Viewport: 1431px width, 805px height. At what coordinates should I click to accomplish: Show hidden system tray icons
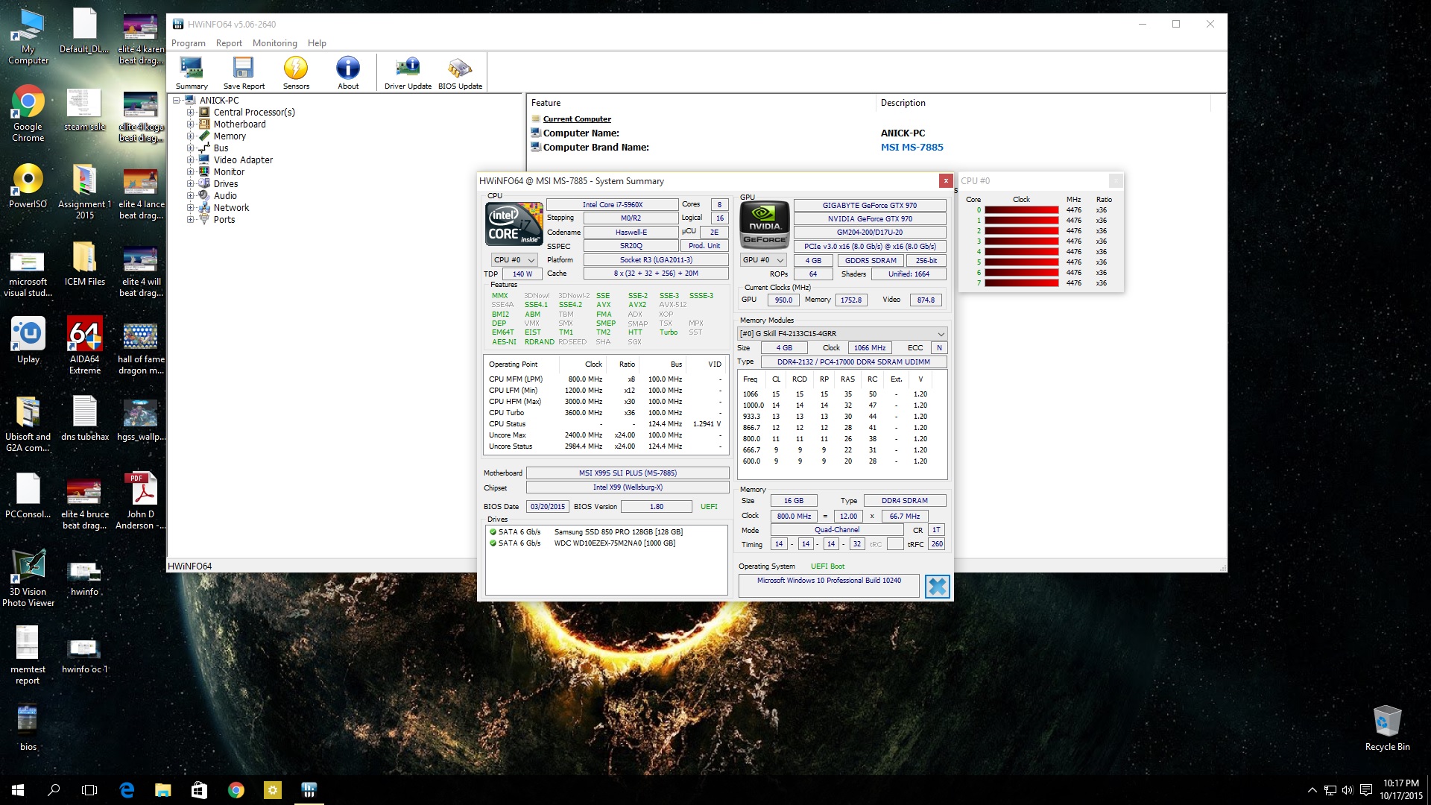(x=1312, y=790)
